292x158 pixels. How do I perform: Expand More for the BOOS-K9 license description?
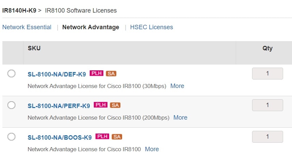pos(152,149)
